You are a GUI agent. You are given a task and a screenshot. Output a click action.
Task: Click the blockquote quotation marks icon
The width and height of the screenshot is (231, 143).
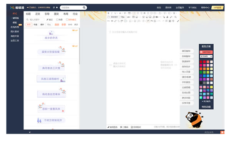point(112,21)
